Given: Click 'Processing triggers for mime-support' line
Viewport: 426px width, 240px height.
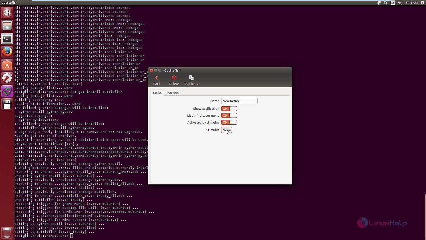Looking at the screenshot, I should point(70,220).
